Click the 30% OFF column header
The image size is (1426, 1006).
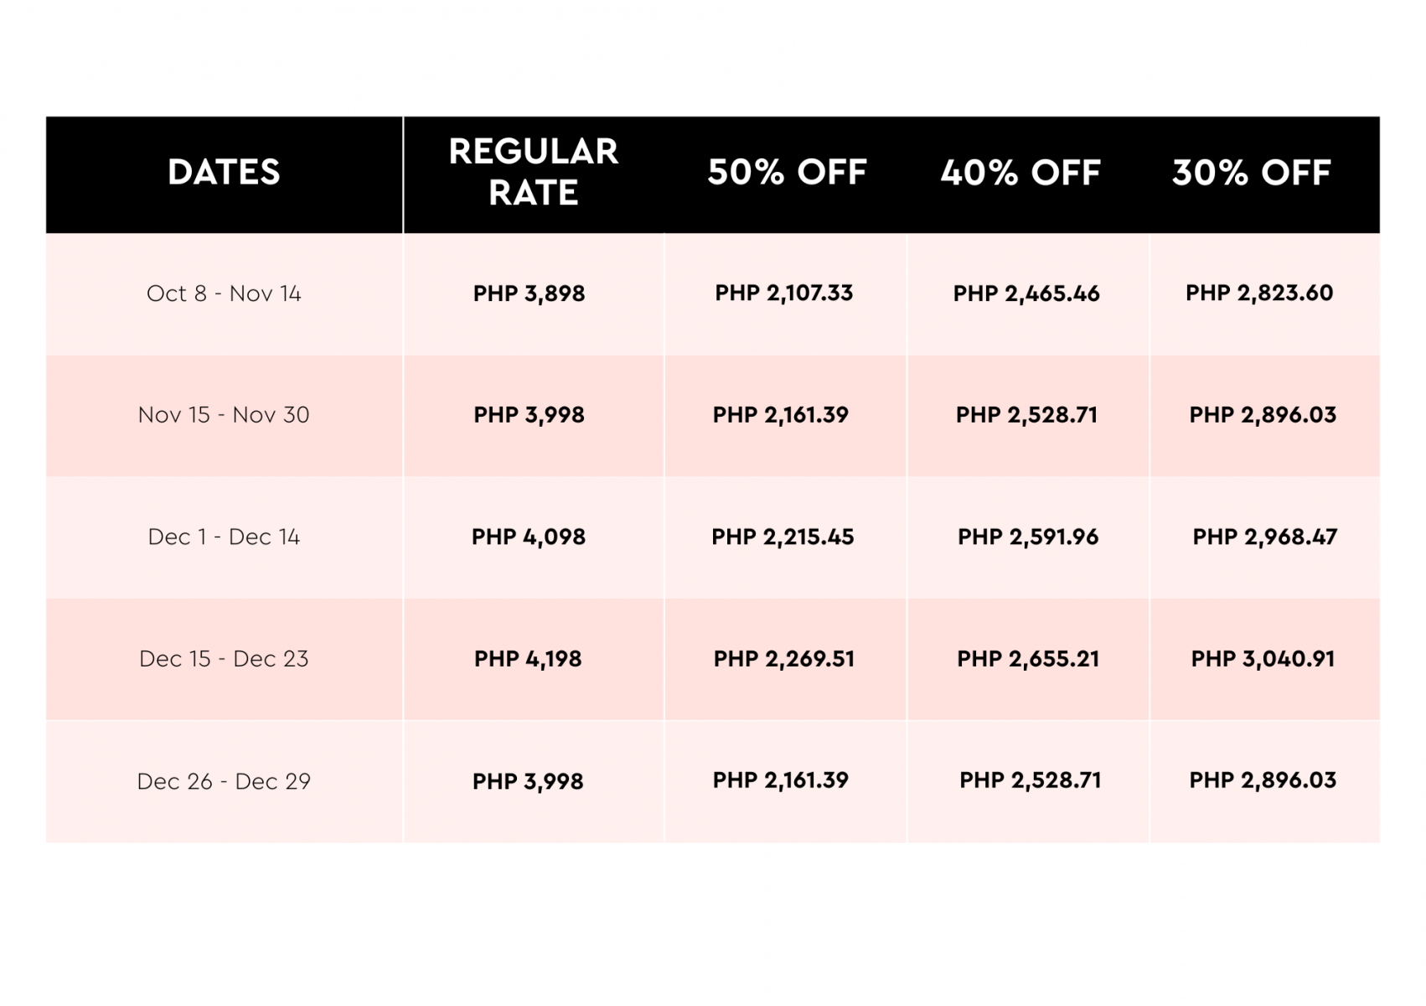tap(1251, 173)
